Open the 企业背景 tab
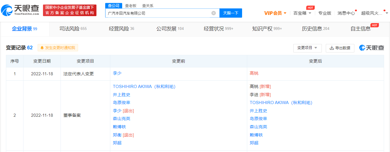This screenshot has height=152, width=390. tap(25, 29)
